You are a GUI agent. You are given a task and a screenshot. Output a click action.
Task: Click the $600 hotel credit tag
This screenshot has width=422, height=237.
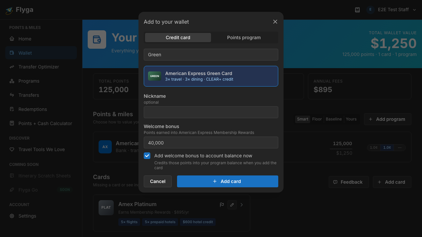pyautogui.click(x=198, y=222)
